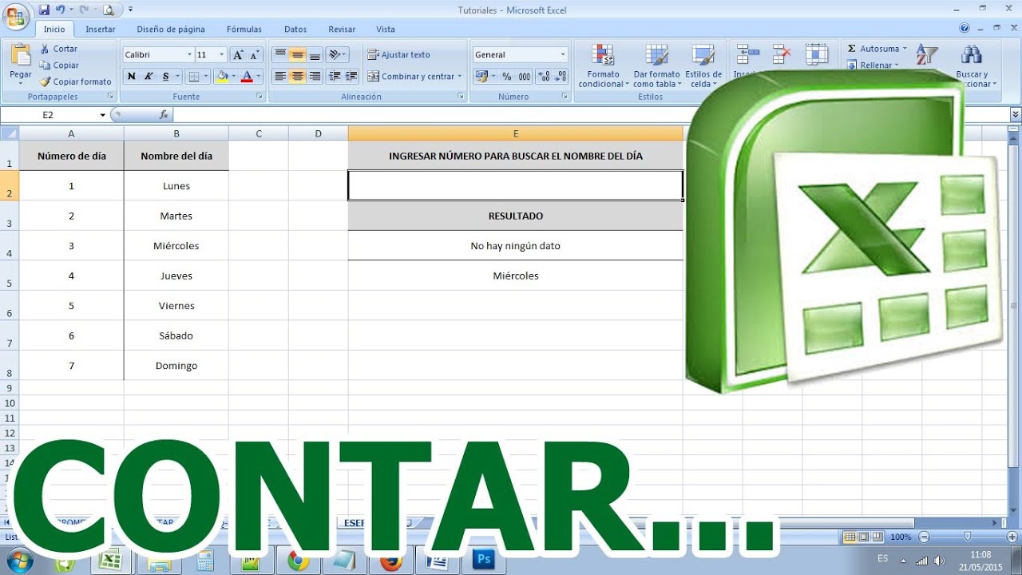Image resolution: width=1022 pixels, height=575 pixels.
Task: Decrease indent in Alineación group
Action: [x=334, y=77]
